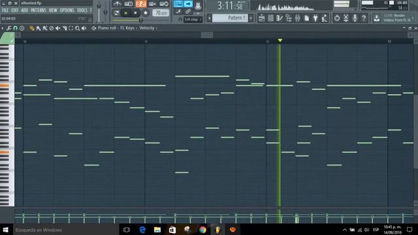Click the playhead marker on timeline
The height and width of the screenshot is (235, 418).
coord(280,40)
